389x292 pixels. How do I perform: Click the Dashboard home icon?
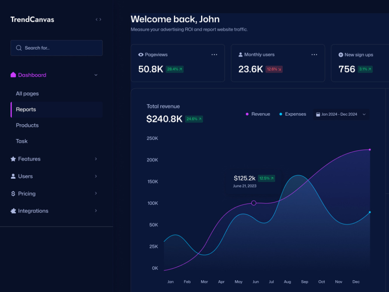[13, 75]
